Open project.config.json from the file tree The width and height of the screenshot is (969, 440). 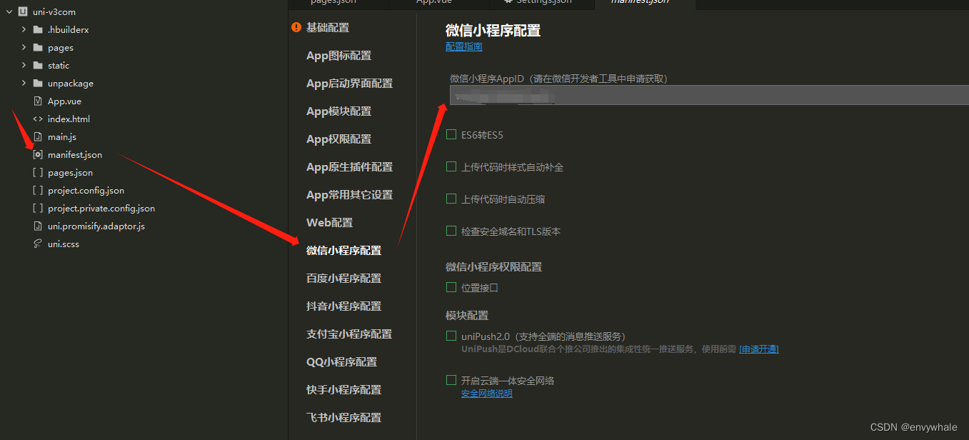point(86,191)
